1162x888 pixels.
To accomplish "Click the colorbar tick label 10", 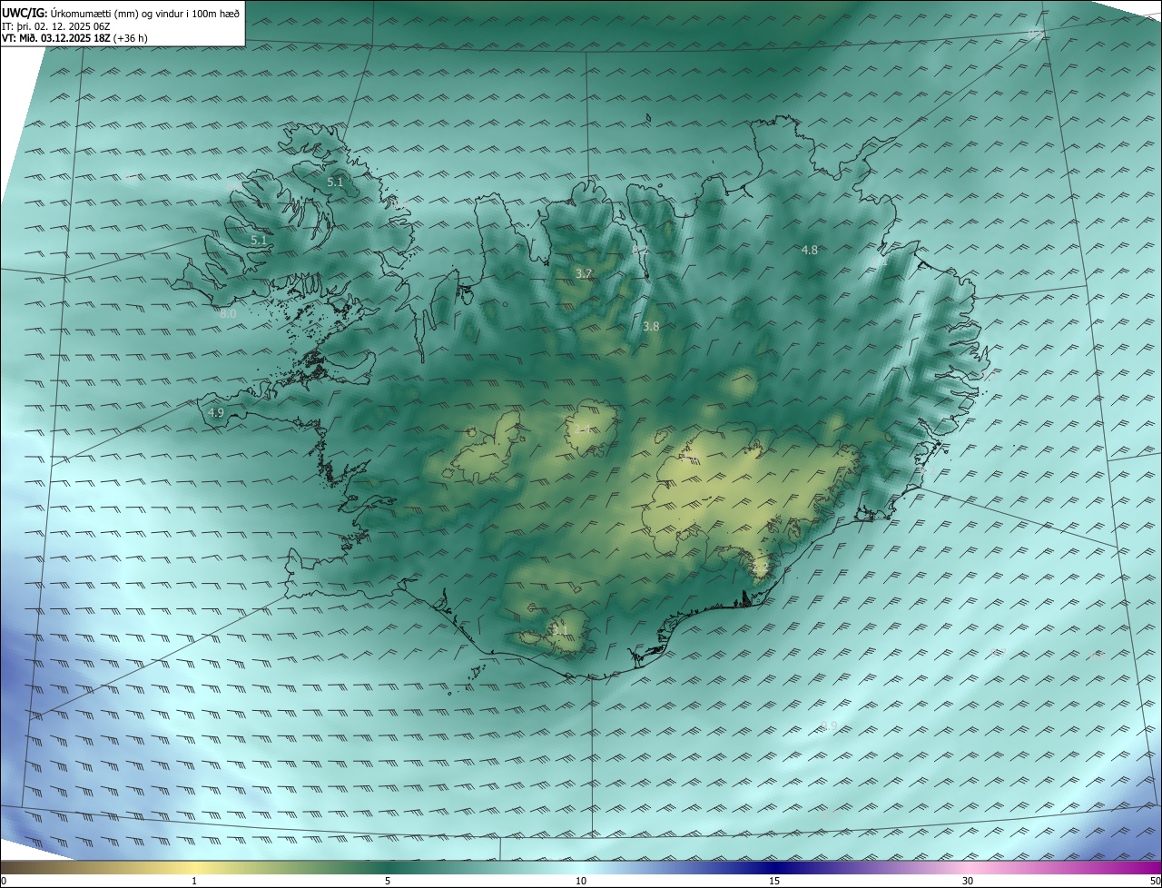I will pos(581,881).
